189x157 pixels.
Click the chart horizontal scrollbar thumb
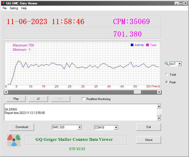pyautogui.click(x=137, y=92)
